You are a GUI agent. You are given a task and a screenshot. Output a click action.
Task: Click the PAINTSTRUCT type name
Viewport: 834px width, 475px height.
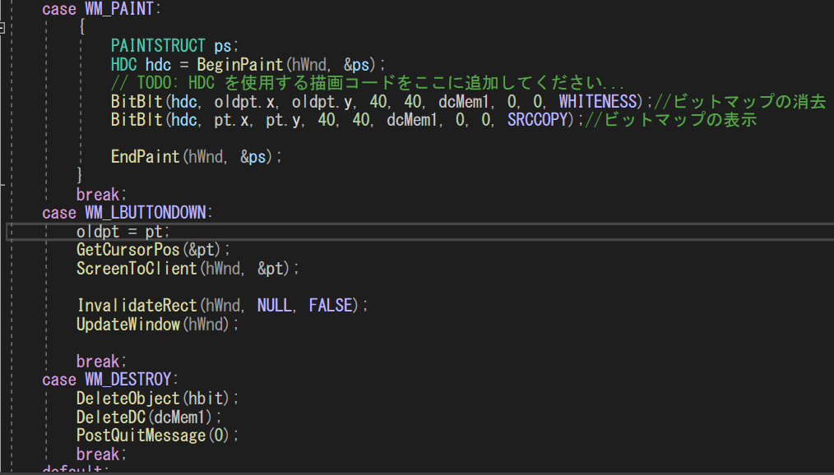(158, 46)
